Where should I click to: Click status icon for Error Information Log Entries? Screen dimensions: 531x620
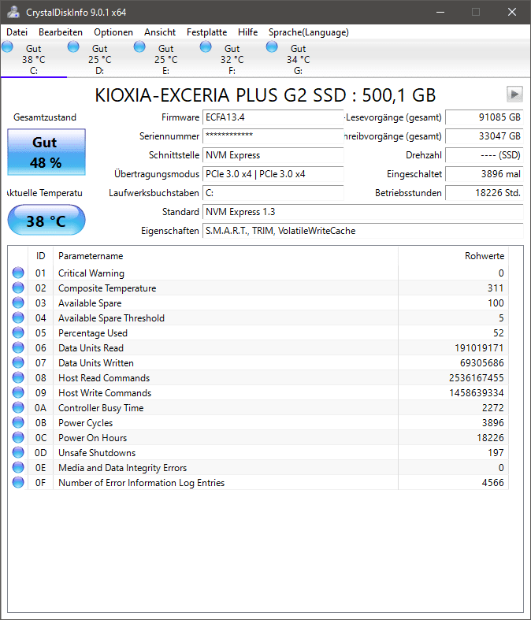[x=18, y=482]
